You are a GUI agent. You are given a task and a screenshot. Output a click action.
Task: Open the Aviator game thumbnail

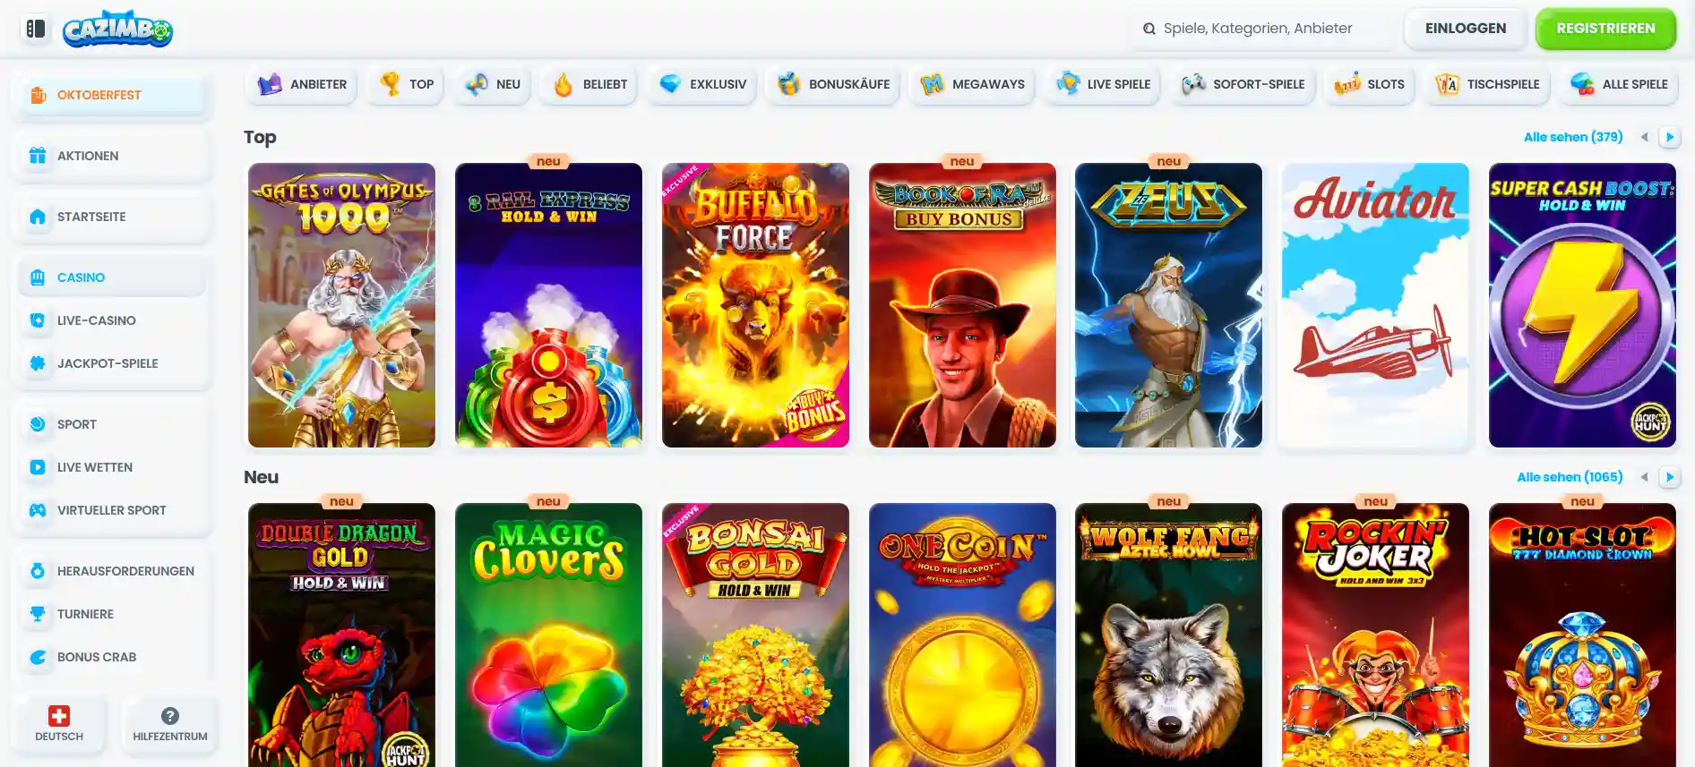click(x=1375, y=305)
